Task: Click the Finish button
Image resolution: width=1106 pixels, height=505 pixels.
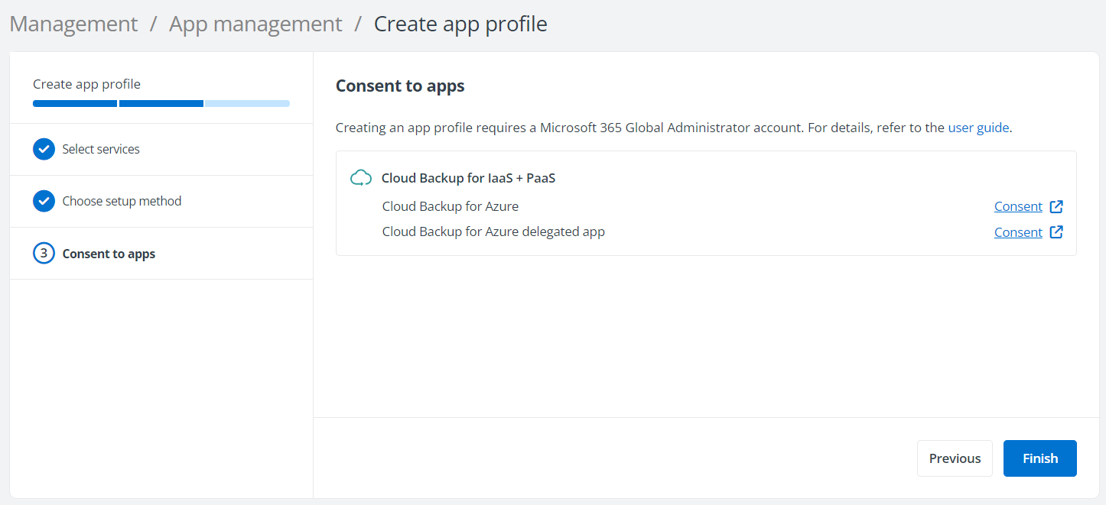Action: pos(1039,458)
